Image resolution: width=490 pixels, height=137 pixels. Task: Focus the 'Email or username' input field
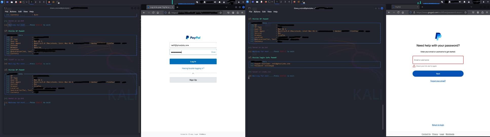click(438, 60)
